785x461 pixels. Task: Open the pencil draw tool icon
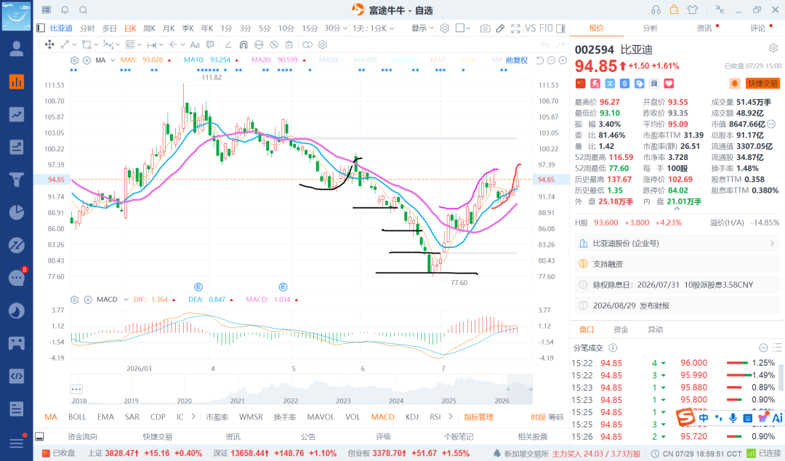pos(500,28)
